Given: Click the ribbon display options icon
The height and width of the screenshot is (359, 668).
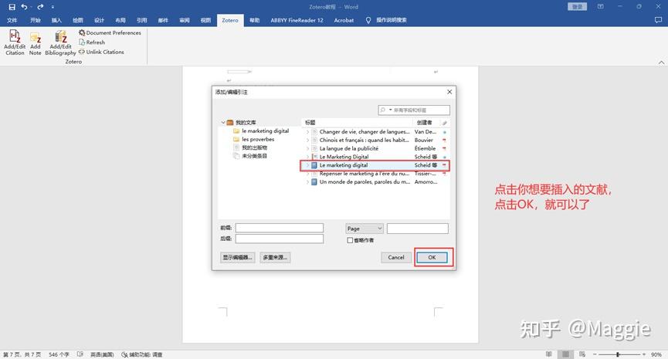Looking at the screenshot, I should (600, 7).
